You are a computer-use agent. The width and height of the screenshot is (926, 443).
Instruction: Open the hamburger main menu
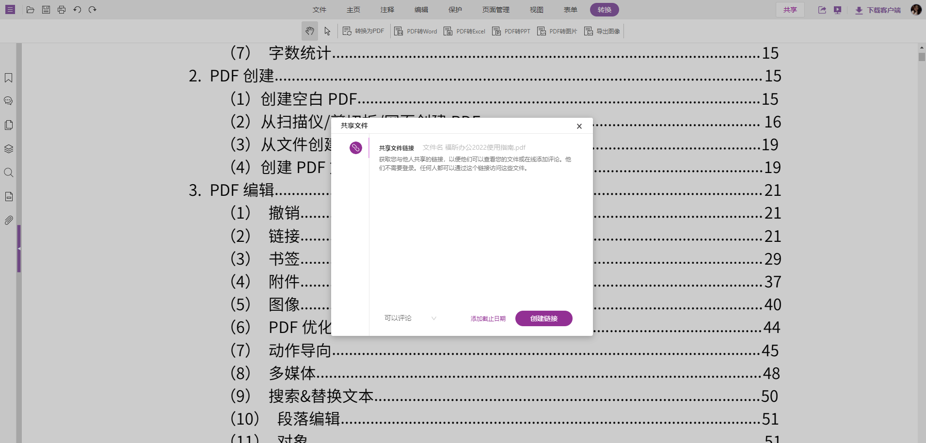10,9
